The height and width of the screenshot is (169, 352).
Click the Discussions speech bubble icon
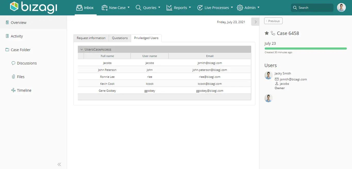coord(13,63)
